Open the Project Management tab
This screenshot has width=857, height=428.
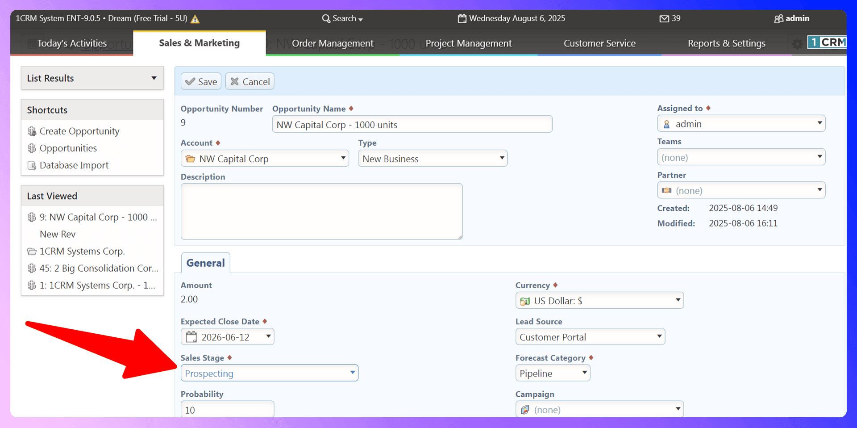pyautogui.click(x=469, y=43)
